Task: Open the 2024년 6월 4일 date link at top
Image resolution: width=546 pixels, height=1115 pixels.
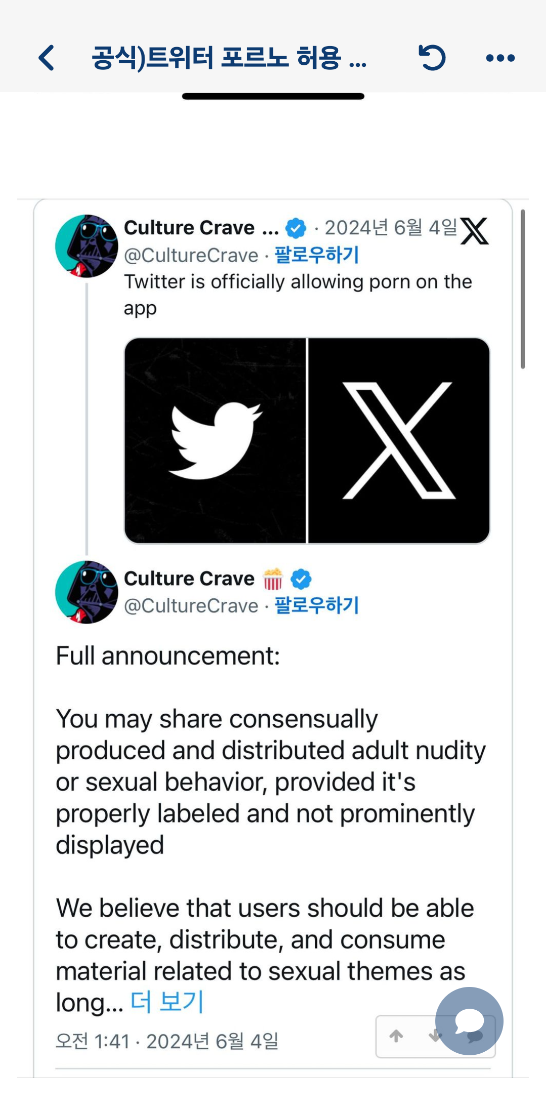Action: [391, 228]
